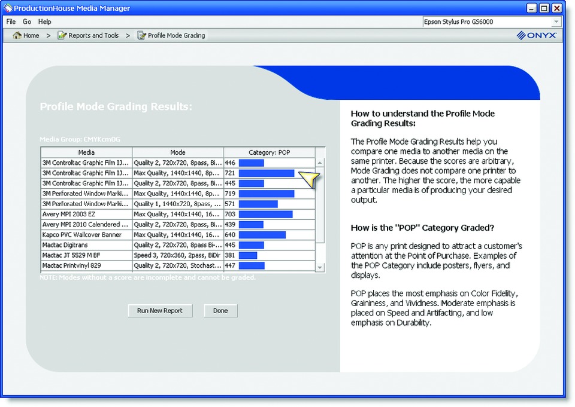The height and width of the screenshot is (407, 575).
Task: Select the Mactac Digitrans media cell
Action: [x=86, y=245]
